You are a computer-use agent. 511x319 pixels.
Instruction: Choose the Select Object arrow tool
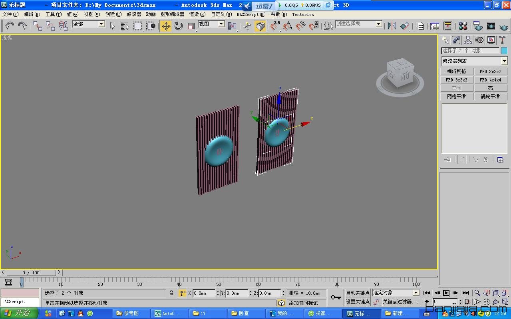point(112,26)
